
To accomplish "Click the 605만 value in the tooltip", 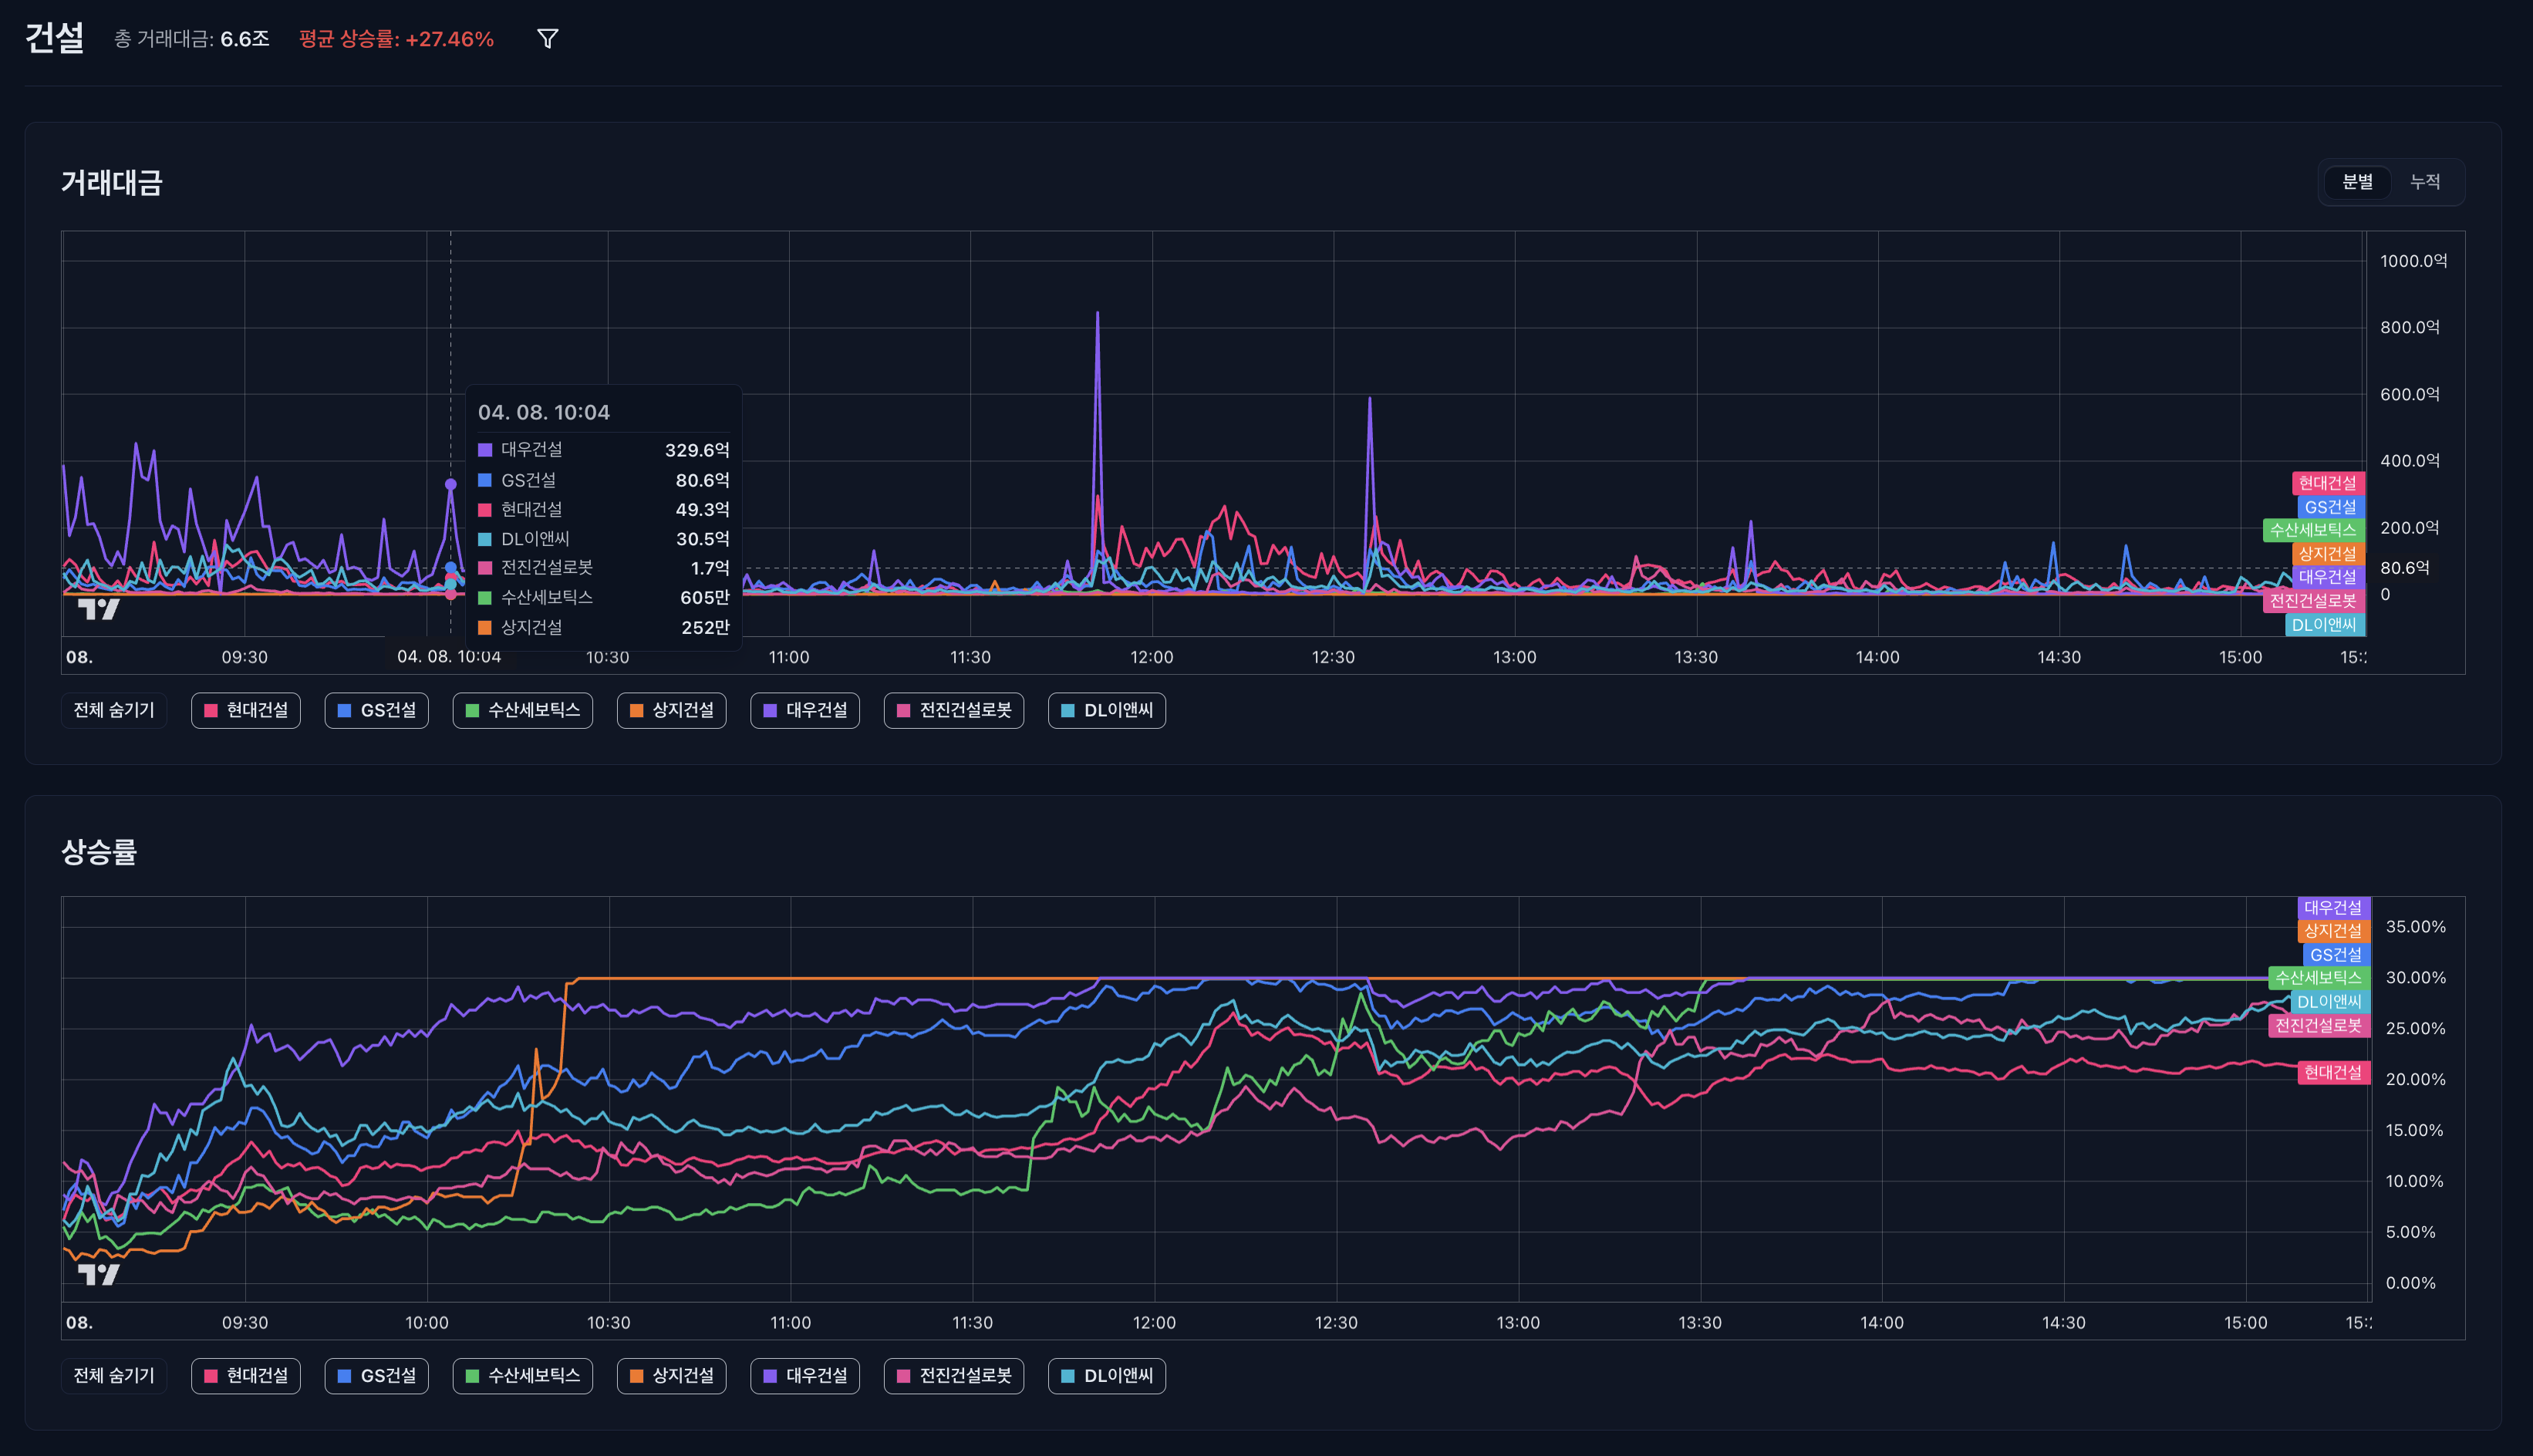I will point(704,597).
